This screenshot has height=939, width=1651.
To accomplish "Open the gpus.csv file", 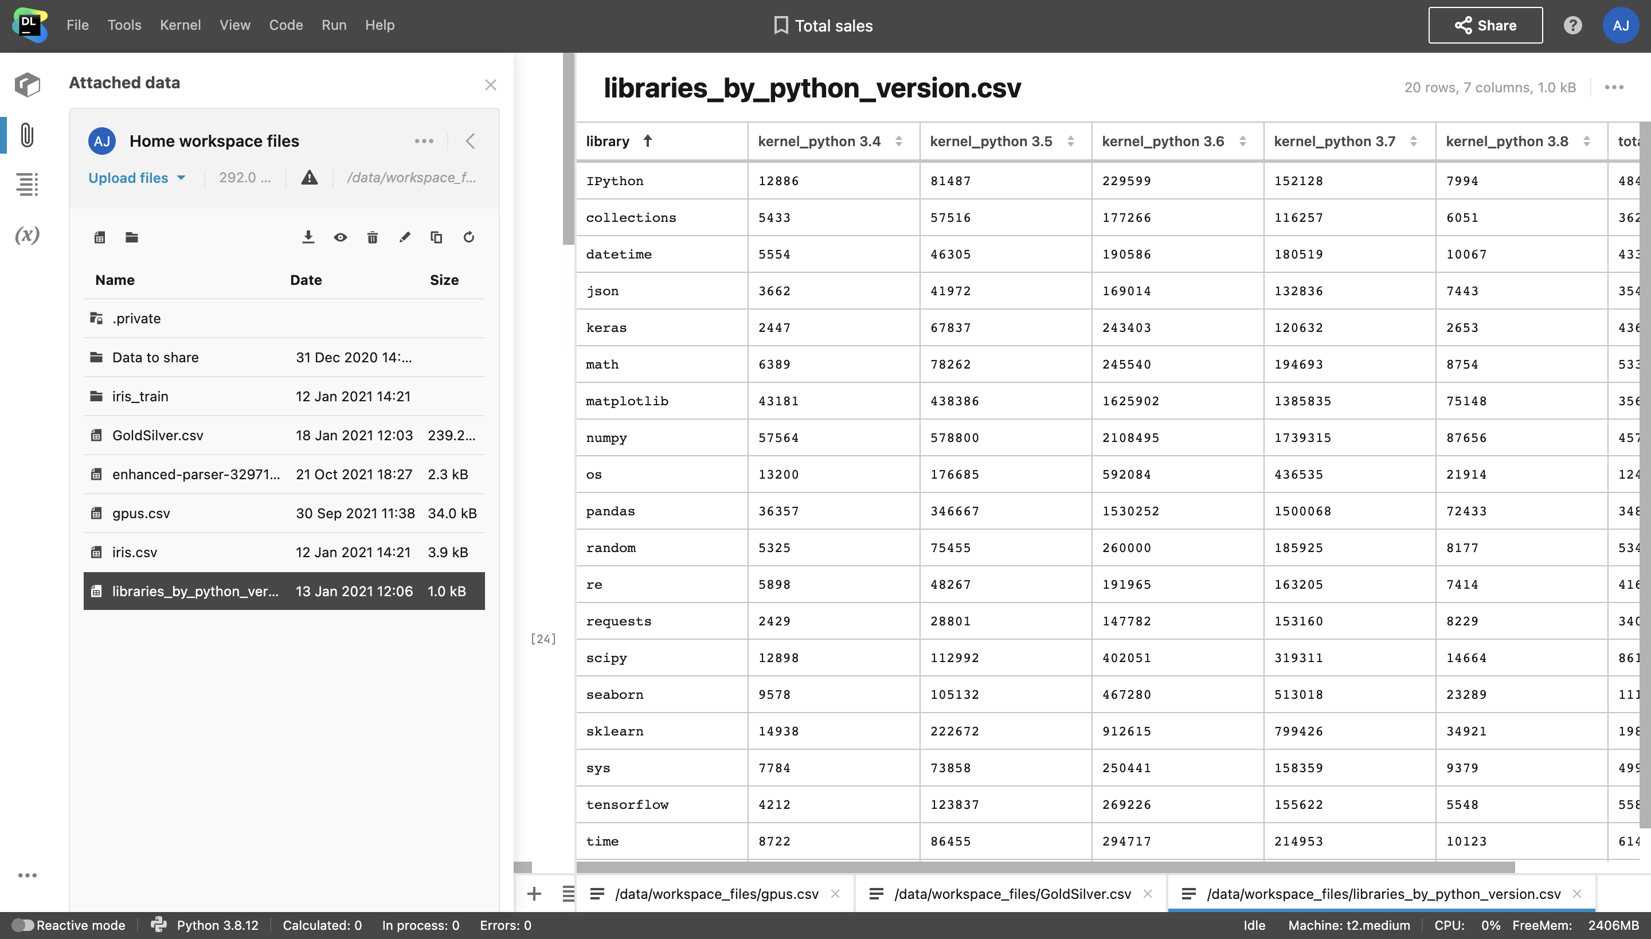I will (141, 514).
